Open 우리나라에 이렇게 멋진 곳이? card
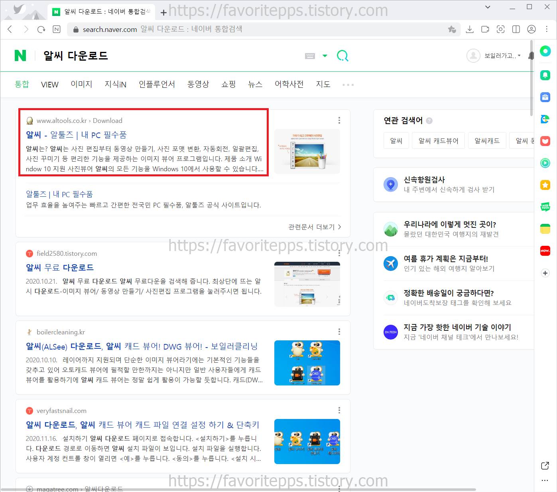 454,229
